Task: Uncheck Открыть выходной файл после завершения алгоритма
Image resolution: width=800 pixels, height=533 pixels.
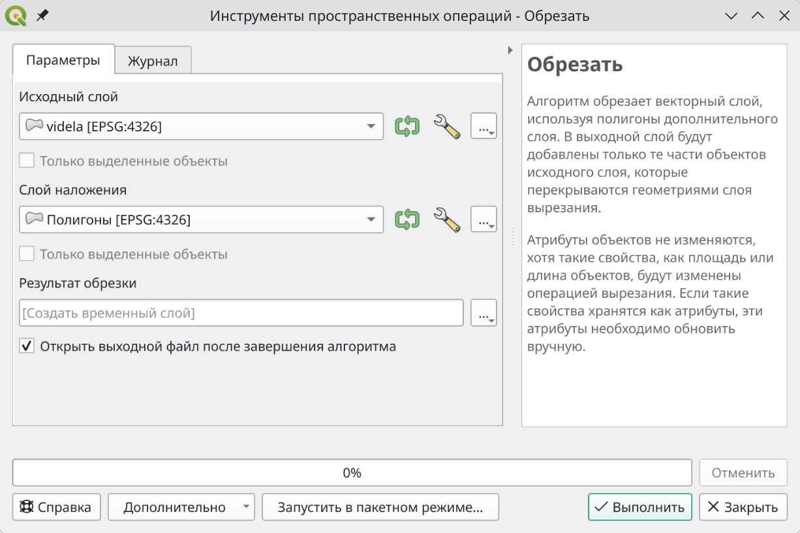Action: point(27,346)
